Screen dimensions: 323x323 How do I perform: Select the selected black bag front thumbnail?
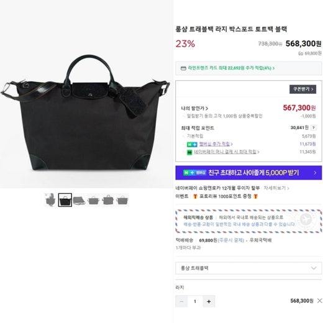[x=65, y=200]
